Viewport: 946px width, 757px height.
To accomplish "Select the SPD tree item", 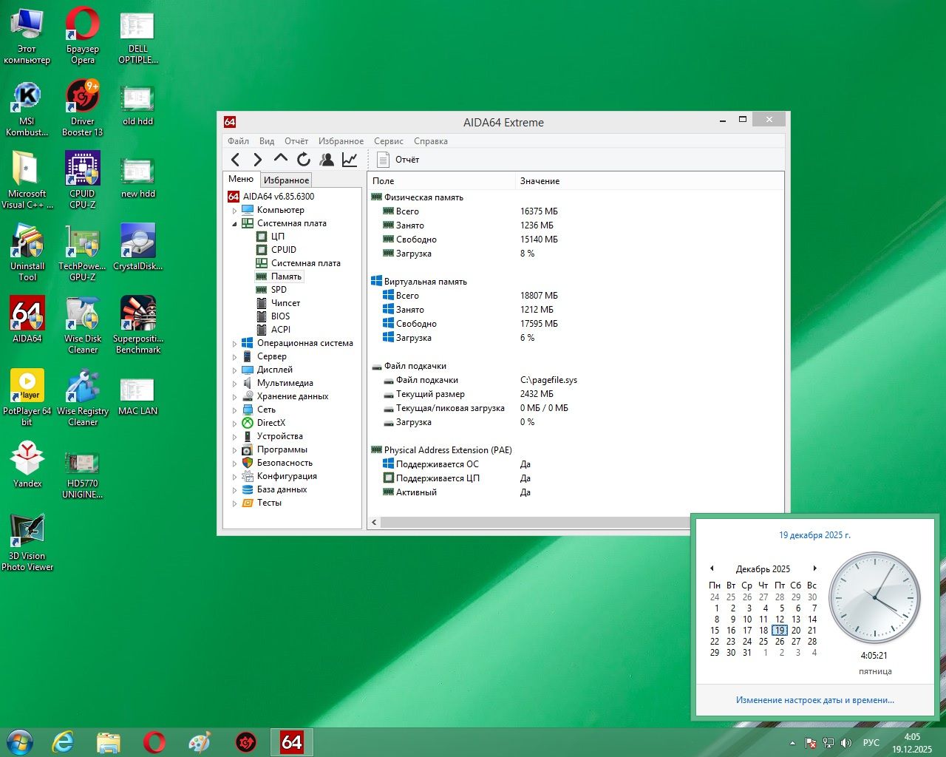I will 279,290.
